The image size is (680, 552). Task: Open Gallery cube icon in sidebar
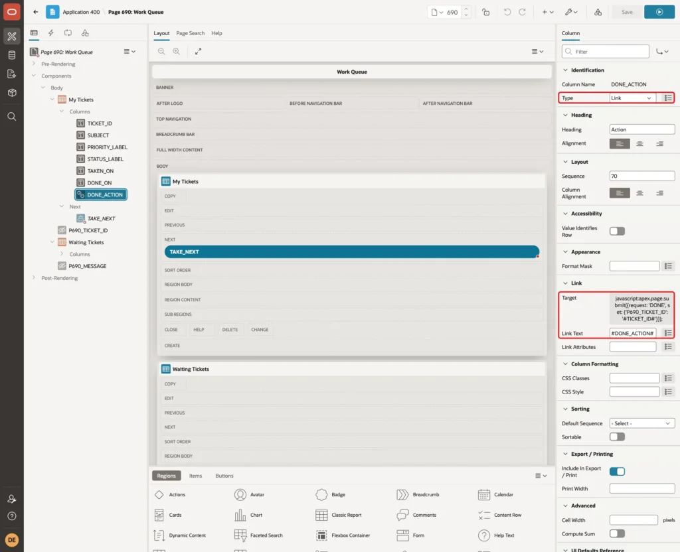point(12,93)
